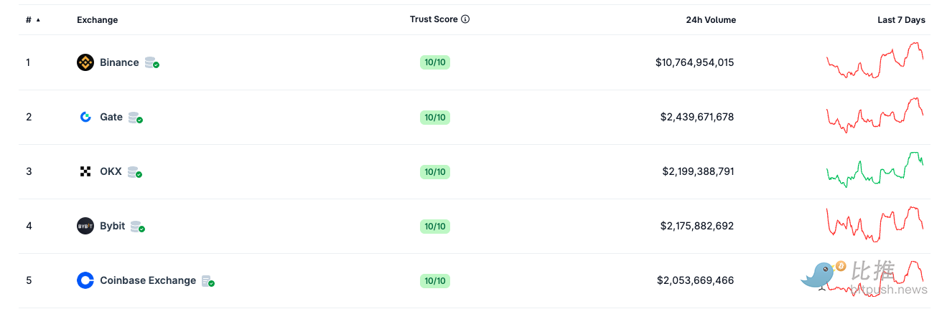Click the Bybit logo icon

[x=85, y=226]
